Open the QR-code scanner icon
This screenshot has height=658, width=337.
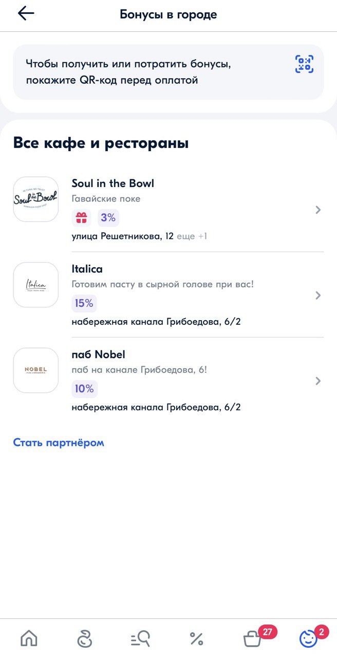click(304, 64)
